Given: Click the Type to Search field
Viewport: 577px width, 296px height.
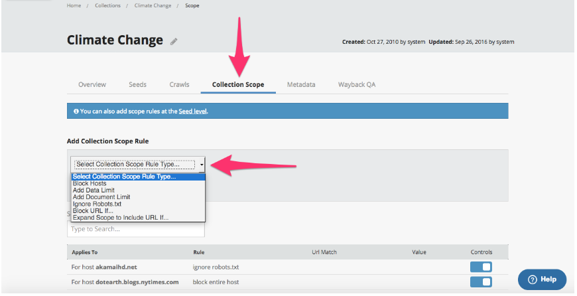Looking at the screenshot, I should 135,229.
